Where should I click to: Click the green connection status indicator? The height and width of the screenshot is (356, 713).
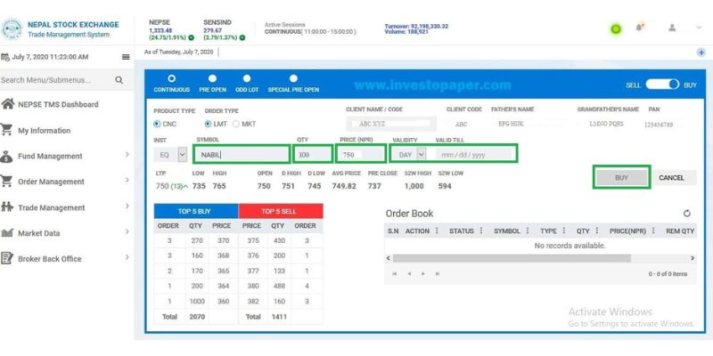tap(616, 29)
